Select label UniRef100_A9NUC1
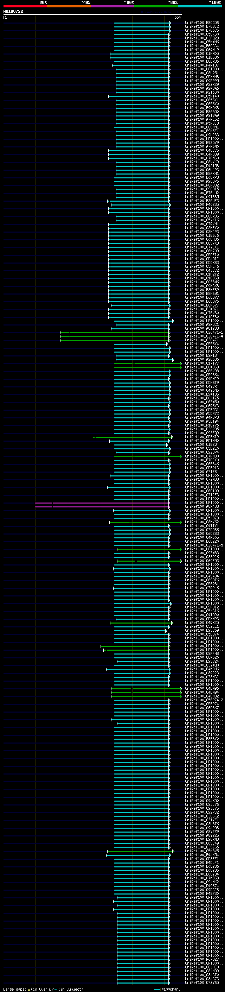Viewport: 225px width, 992px height. tap(201, 325)
